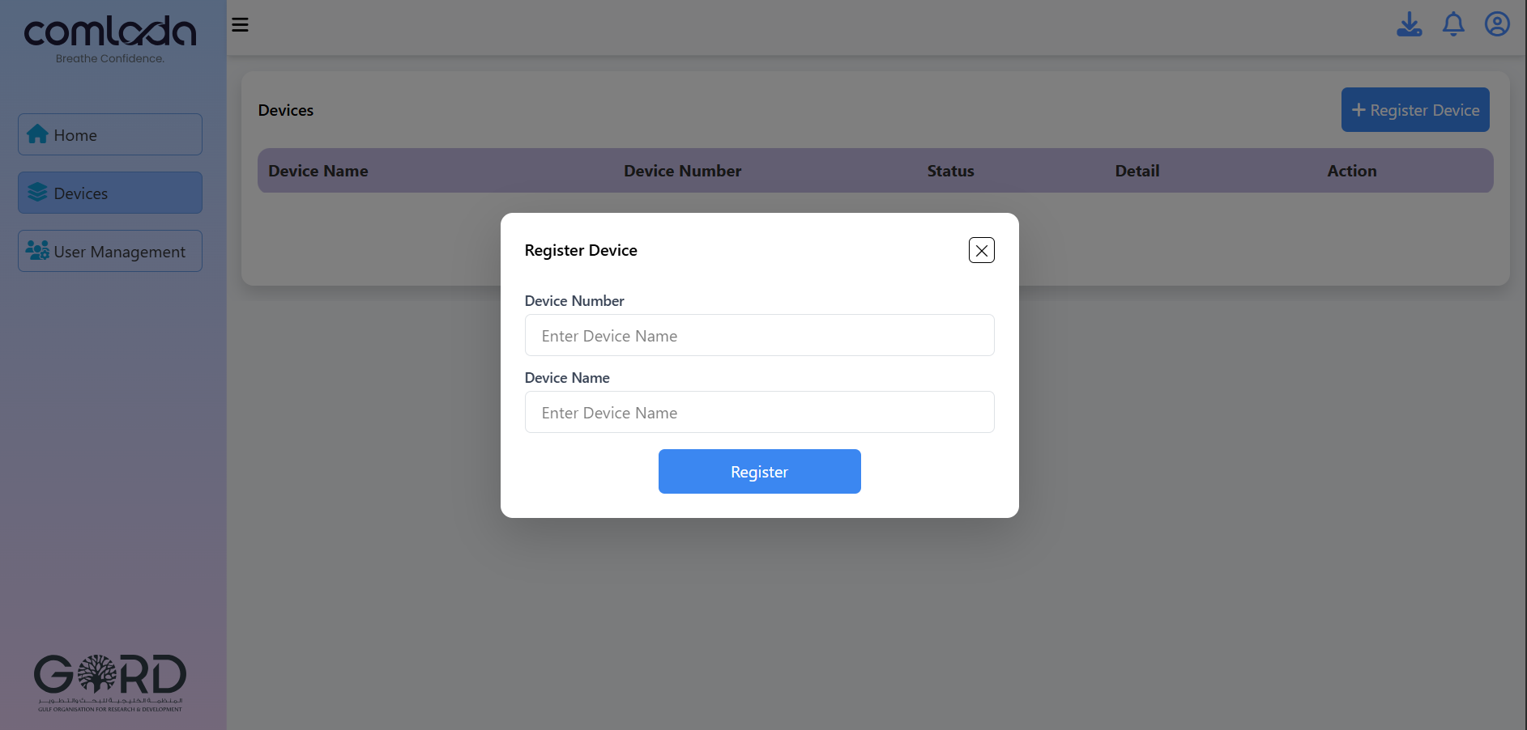Click the Register Device header button

[x=1414, y=110]
